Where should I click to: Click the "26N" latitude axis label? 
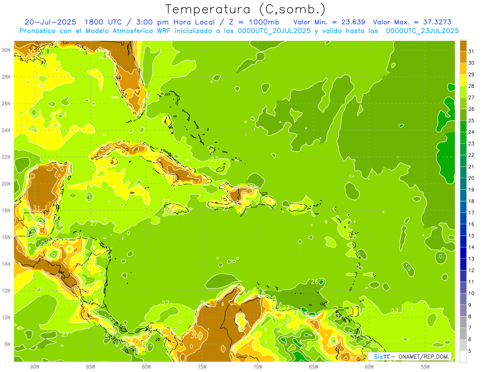click(x=6, y=104)
